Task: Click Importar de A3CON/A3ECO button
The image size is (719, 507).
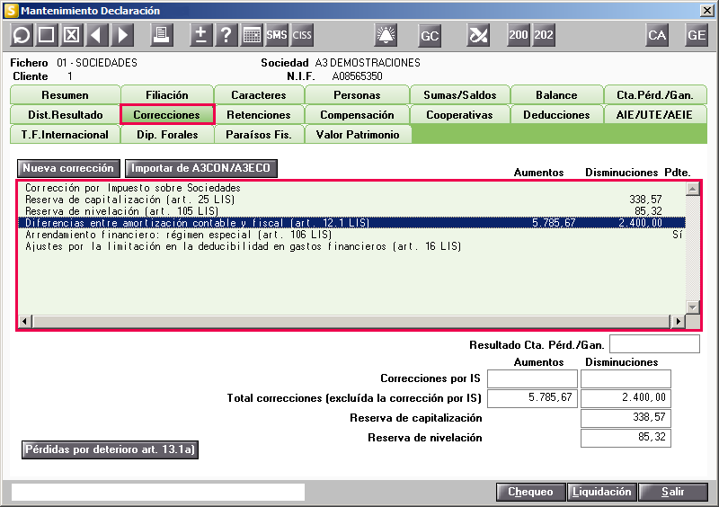Action: tap(200, 168)
